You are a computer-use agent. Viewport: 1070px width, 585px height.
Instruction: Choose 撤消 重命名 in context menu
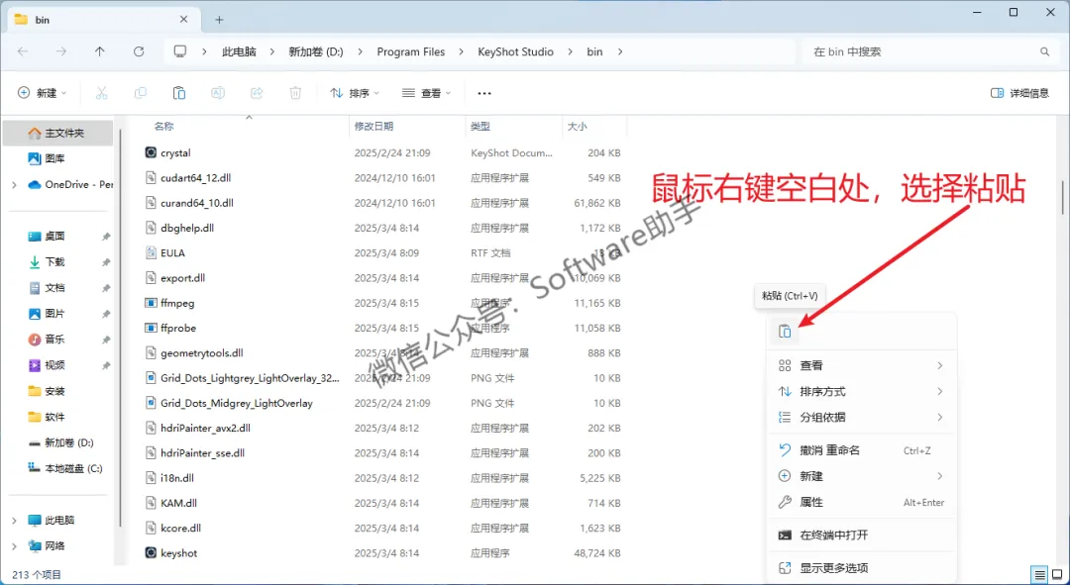pyautogui.click(x=862, y=450)
